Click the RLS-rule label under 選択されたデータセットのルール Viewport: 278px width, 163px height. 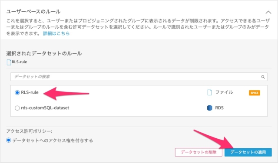tap(19, 62)
